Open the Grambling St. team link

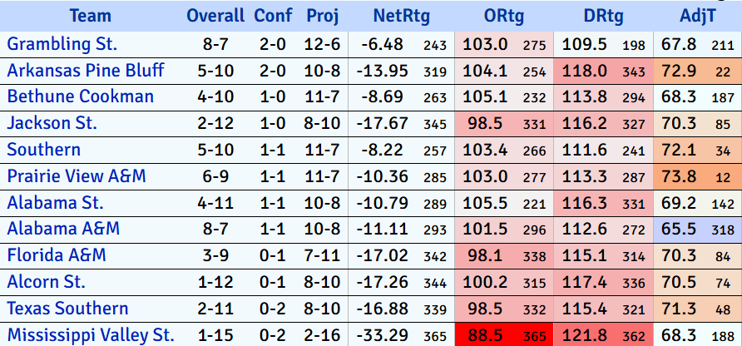coord(62,43)
